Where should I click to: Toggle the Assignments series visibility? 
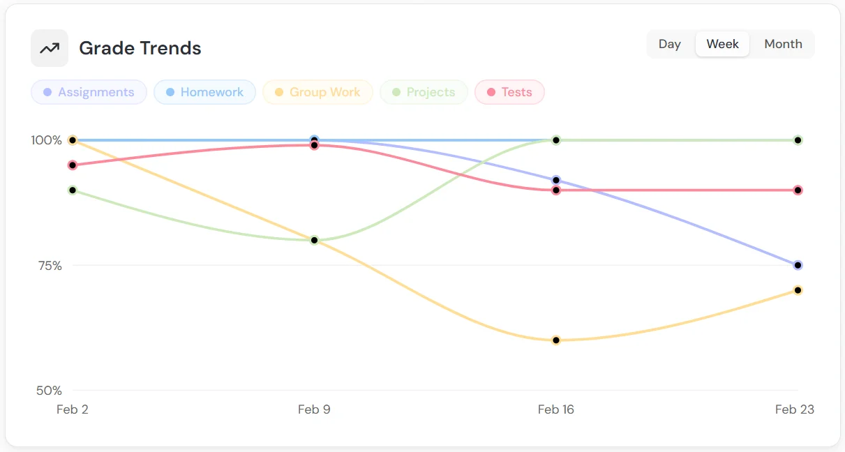[89, 91]
